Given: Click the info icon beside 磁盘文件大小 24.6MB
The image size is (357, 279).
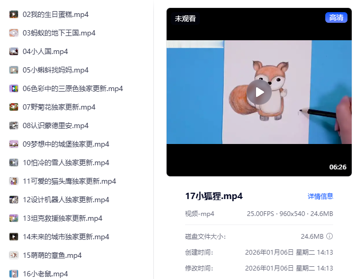Looking at the screenshot, I should click(329, 236).
